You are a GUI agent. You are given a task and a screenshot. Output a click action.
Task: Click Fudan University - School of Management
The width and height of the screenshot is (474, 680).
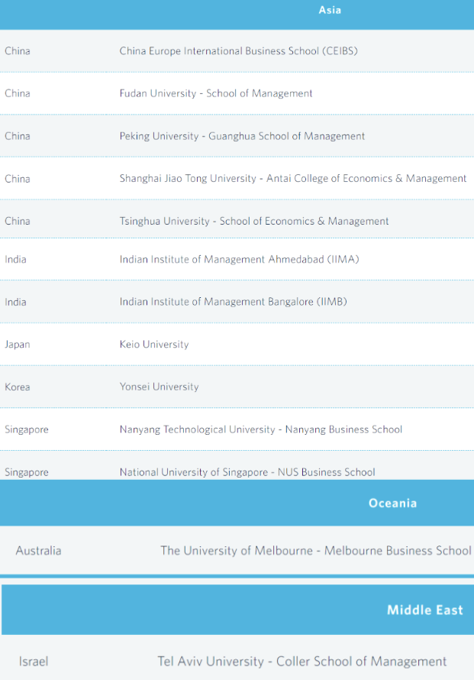click(x=216, y=93)
